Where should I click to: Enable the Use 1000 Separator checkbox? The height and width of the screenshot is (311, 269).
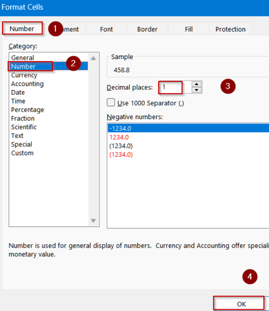click(111, 103)
